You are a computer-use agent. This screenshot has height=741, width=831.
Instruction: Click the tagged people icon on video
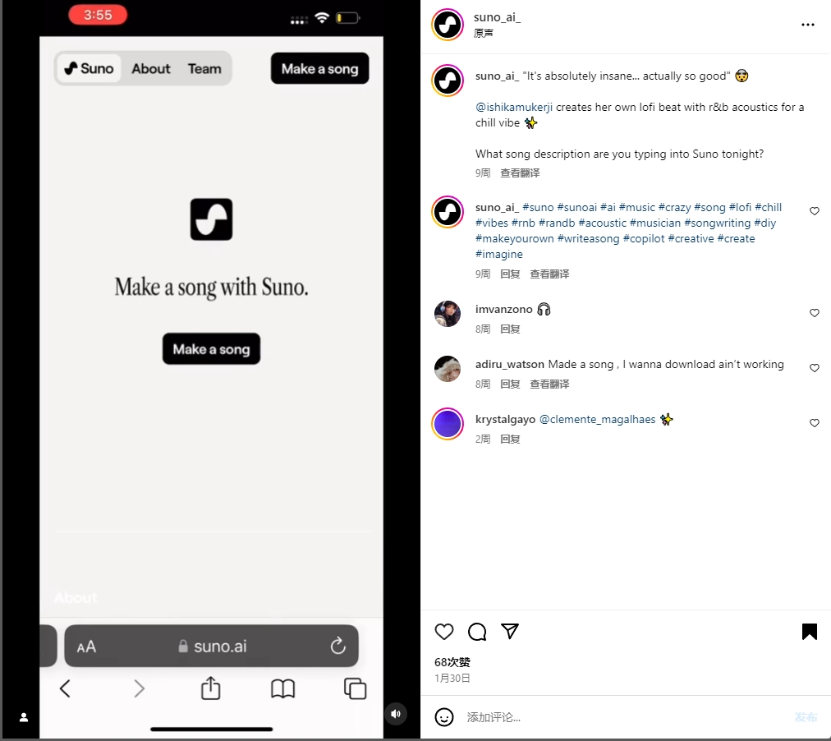pos(23,717)
